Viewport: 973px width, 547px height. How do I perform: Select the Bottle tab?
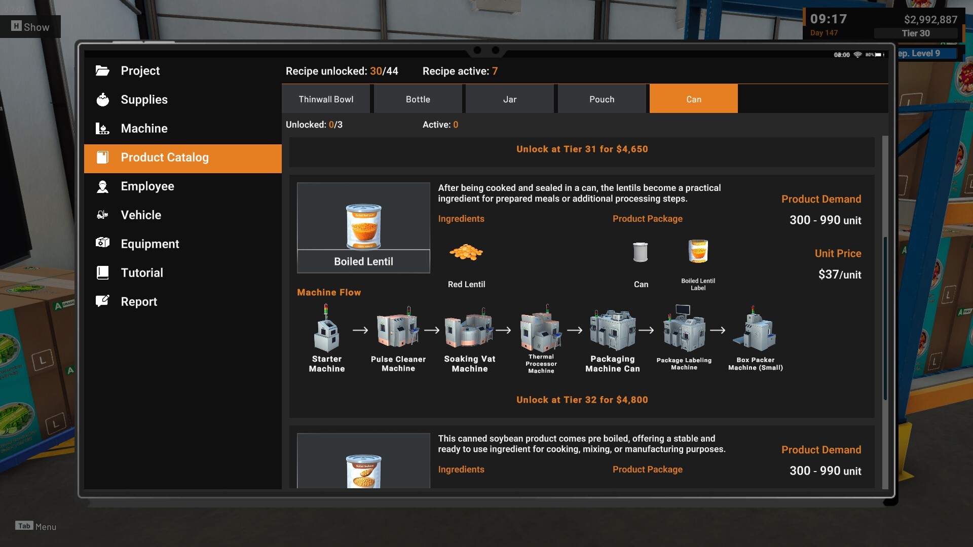(418, 99)
